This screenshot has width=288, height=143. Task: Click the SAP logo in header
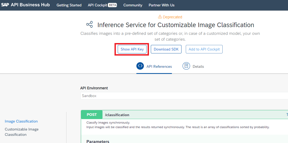(x=5, y=5)
